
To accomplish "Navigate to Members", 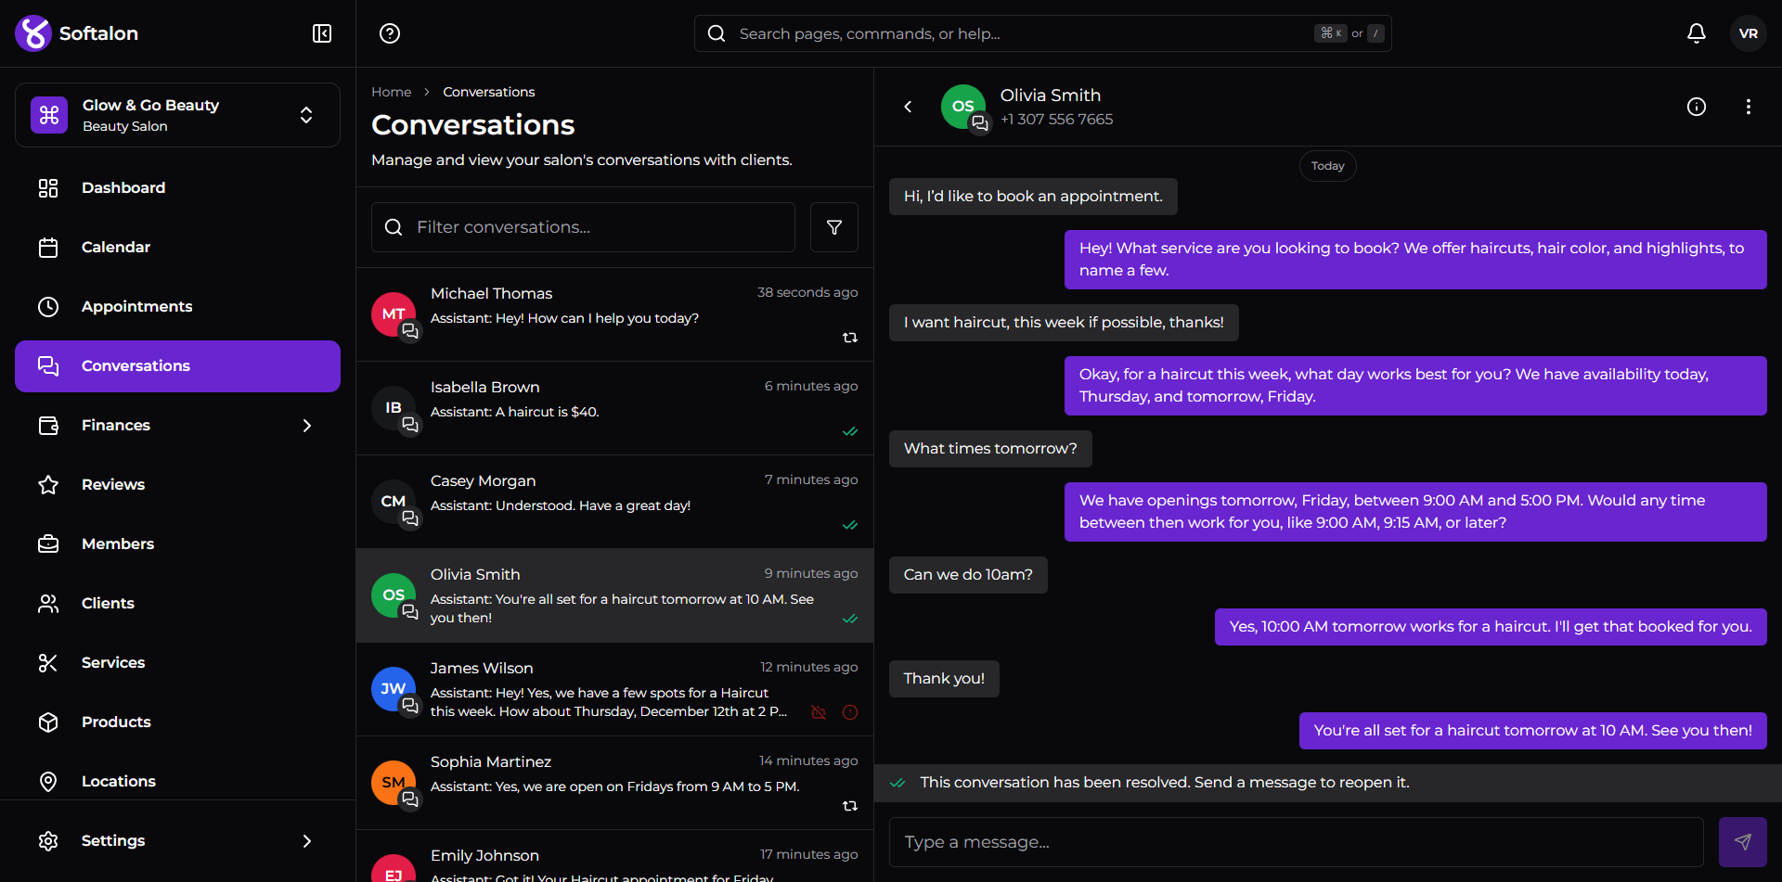I will pyautogui.click(x=177, y=544).
